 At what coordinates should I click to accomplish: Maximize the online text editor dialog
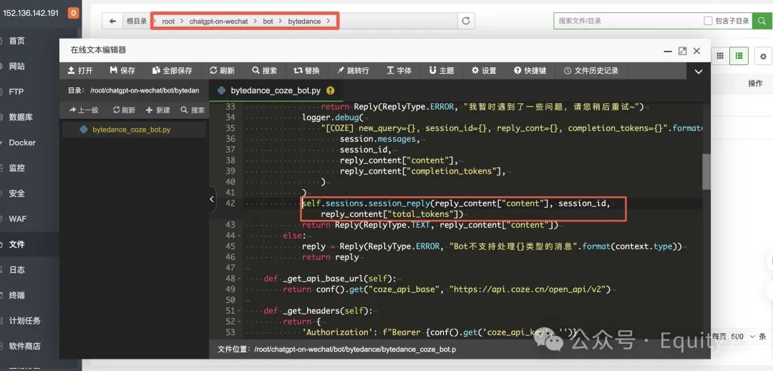coord(682,51)
